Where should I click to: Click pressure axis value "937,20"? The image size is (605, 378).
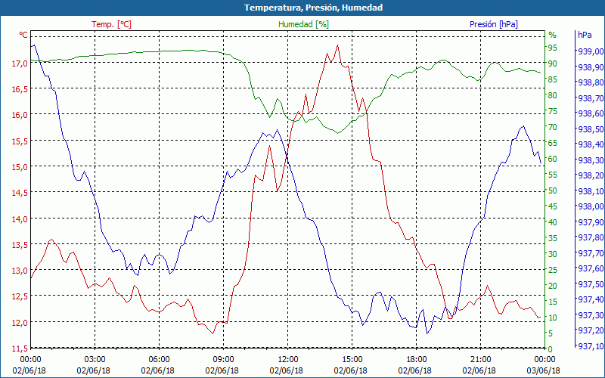[591, 330]
